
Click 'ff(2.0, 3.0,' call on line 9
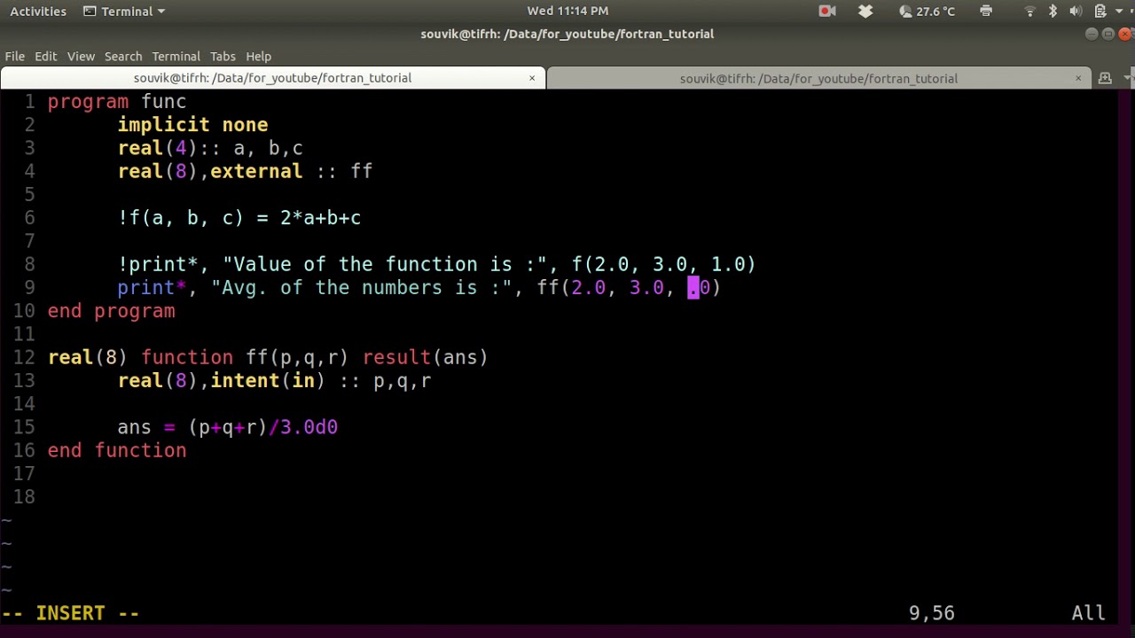tap(606, 287)
